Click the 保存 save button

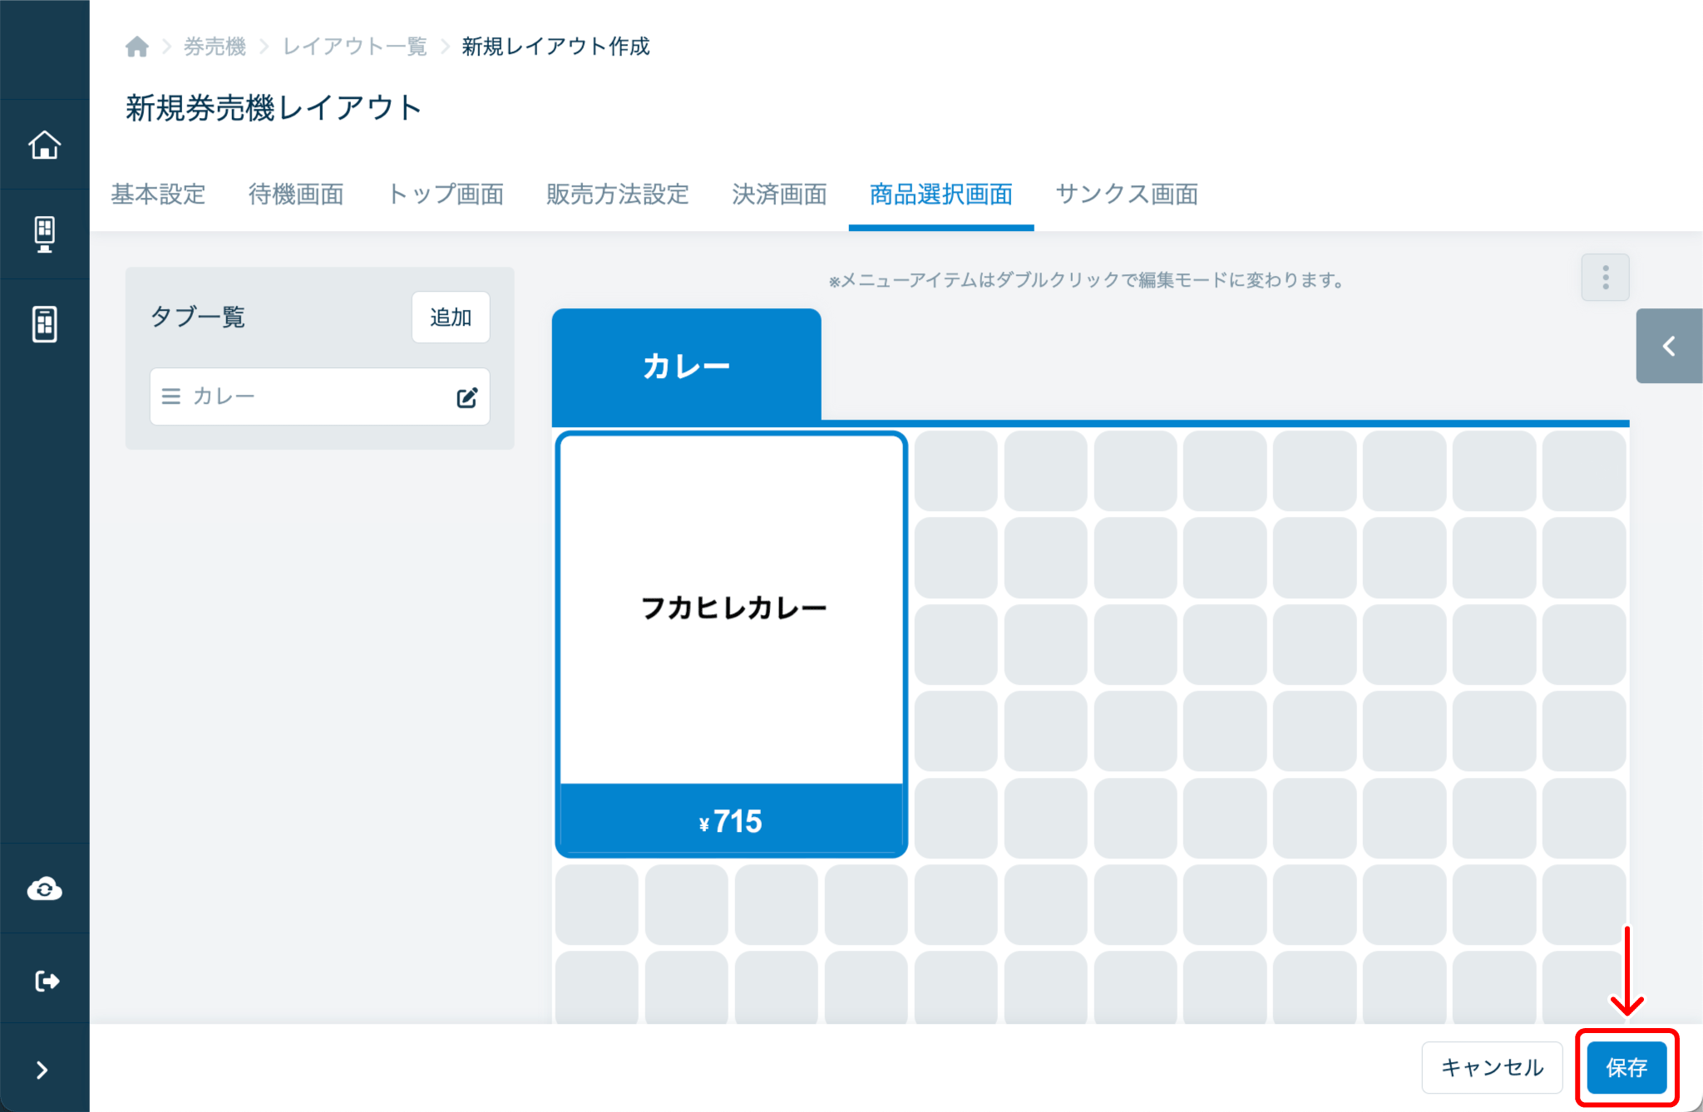coord(1626,1067)
